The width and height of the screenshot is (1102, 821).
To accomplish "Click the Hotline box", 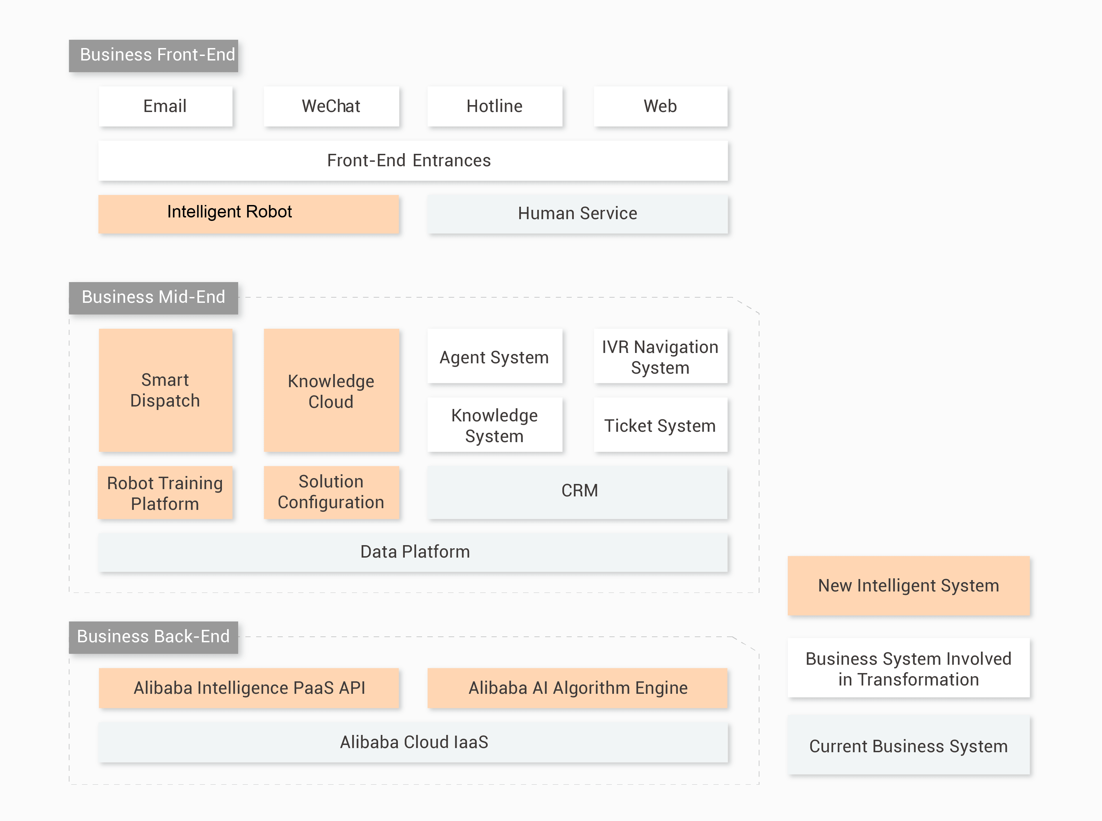I will [x=494, y=106].
